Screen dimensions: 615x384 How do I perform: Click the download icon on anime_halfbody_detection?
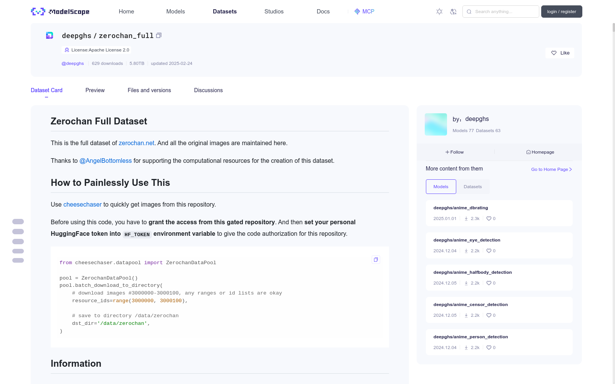466,283
